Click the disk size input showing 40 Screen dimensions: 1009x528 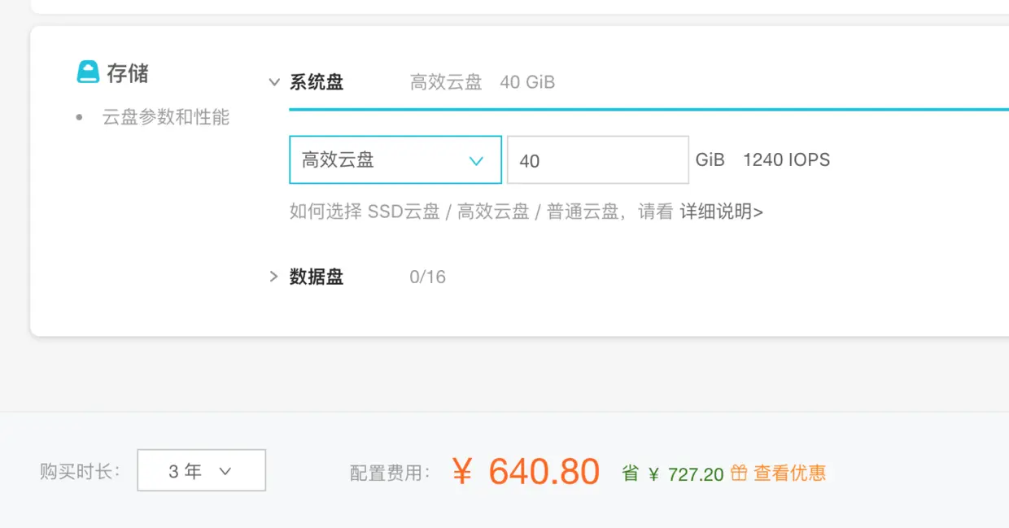coord(598,159)
